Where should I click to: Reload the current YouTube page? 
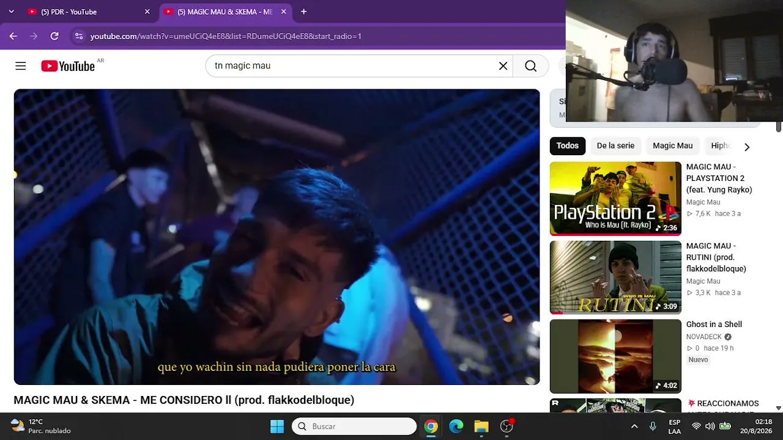click(54, 36)
